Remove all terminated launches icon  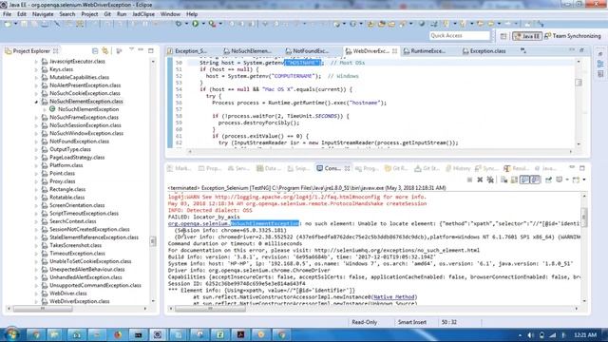click(x=490, y=180)
